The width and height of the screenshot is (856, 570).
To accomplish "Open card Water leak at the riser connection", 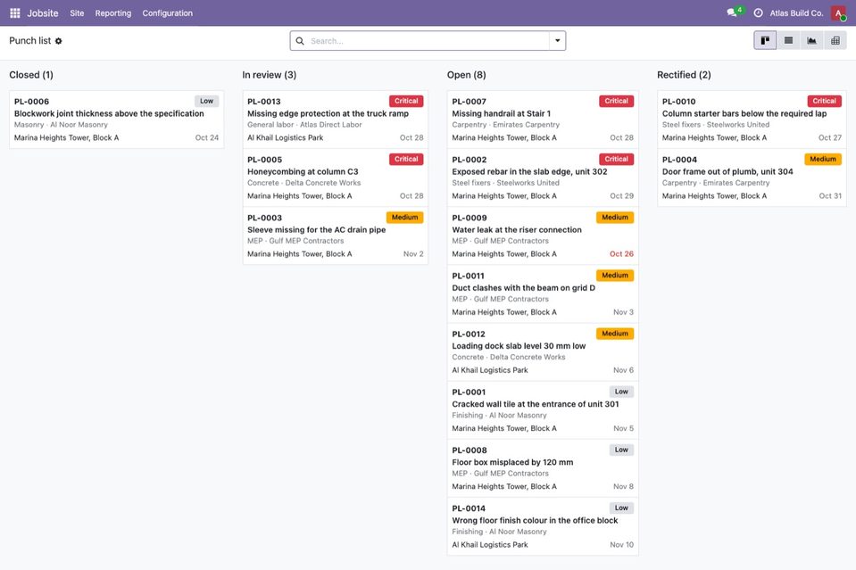I will (x=543, y=235).
